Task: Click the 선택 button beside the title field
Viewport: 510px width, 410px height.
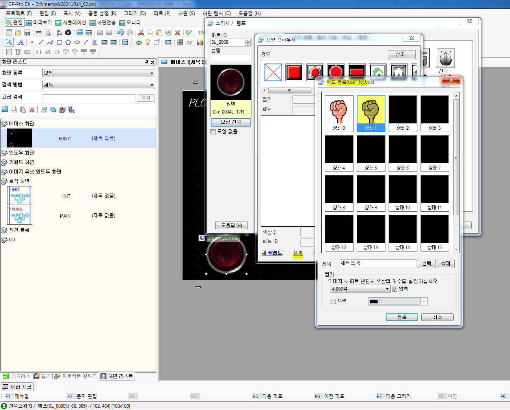Action: 426,264
